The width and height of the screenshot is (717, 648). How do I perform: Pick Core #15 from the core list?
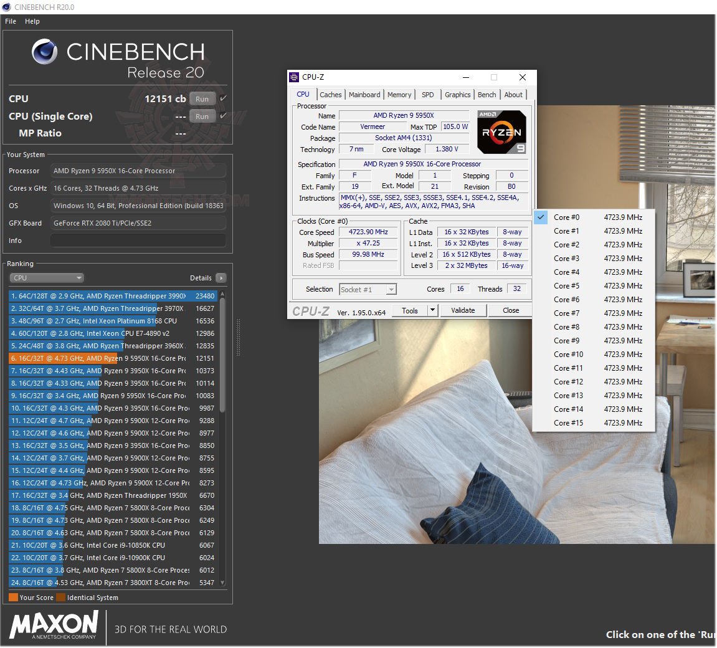(x=594, y=423)
